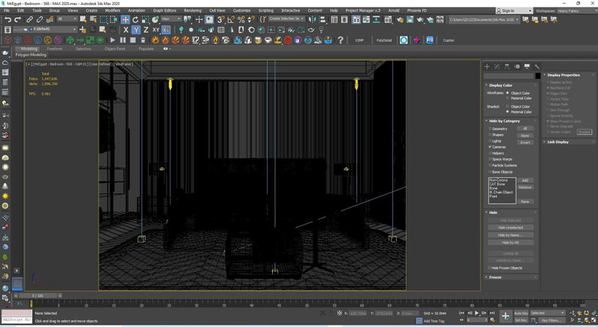Click the RB plugin icon
598x327 pixels.
tap(430, 40)
